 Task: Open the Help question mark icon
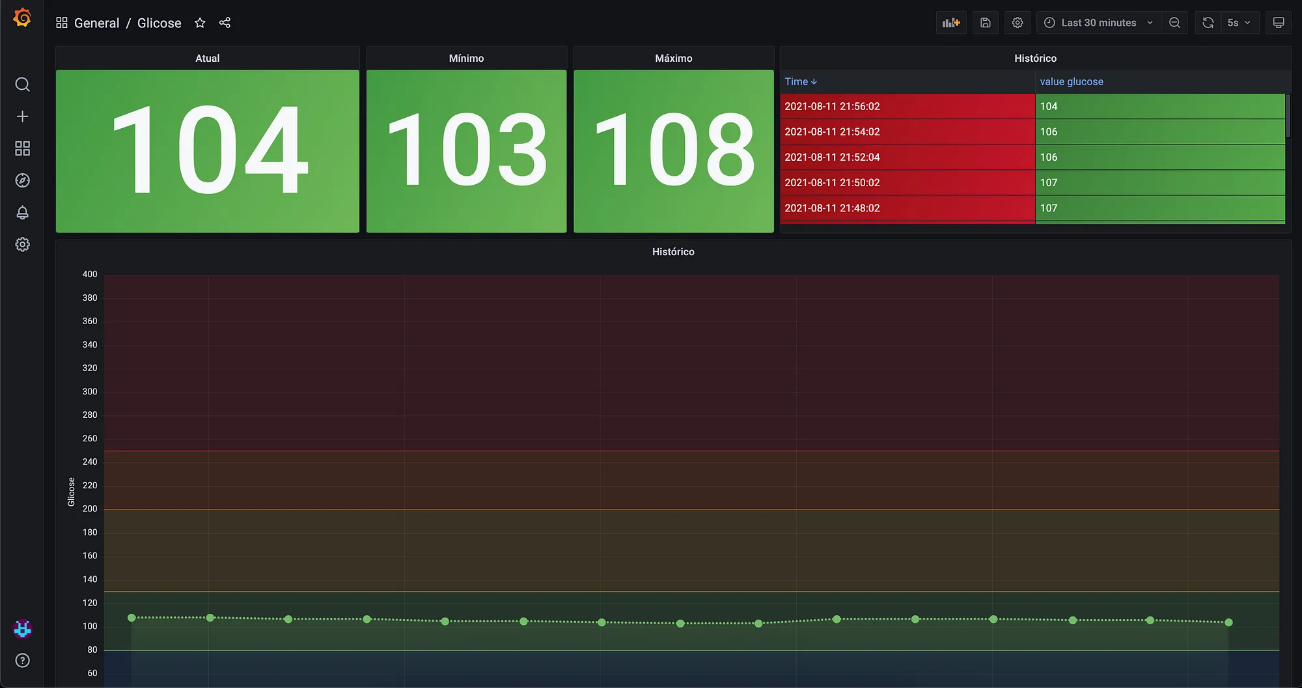tap(22, 661)
